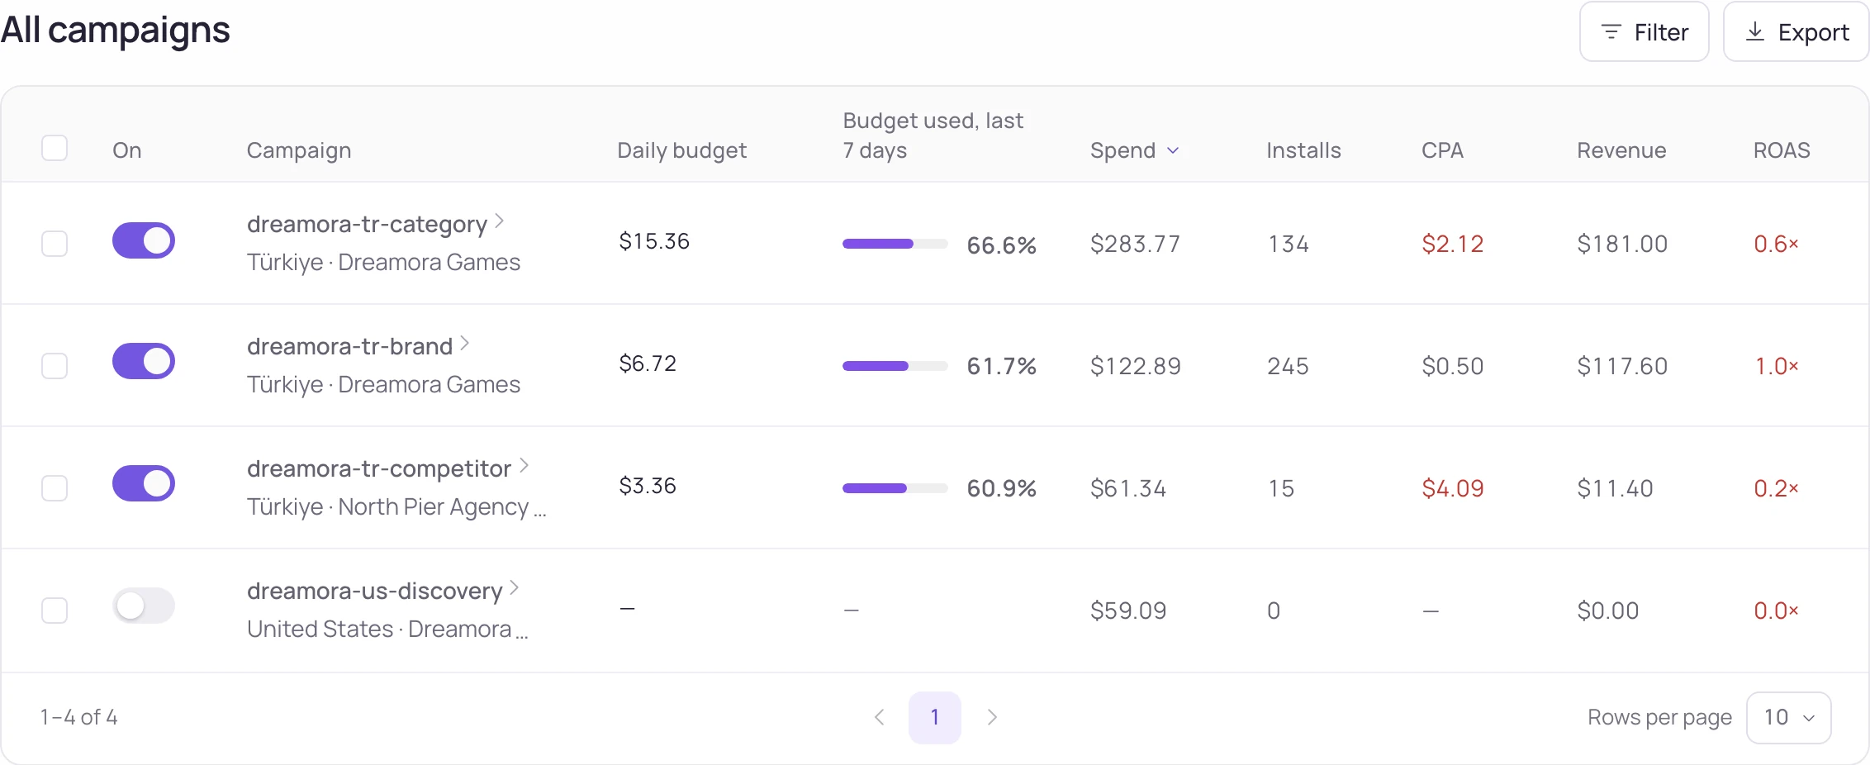Turn off the dreamora-tr-brand campaign
Screen dimensions: 1870x765
click(144, 361)
